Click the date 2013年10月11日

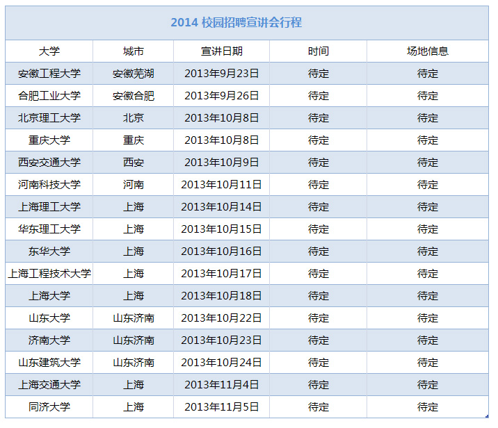(222, 185)
